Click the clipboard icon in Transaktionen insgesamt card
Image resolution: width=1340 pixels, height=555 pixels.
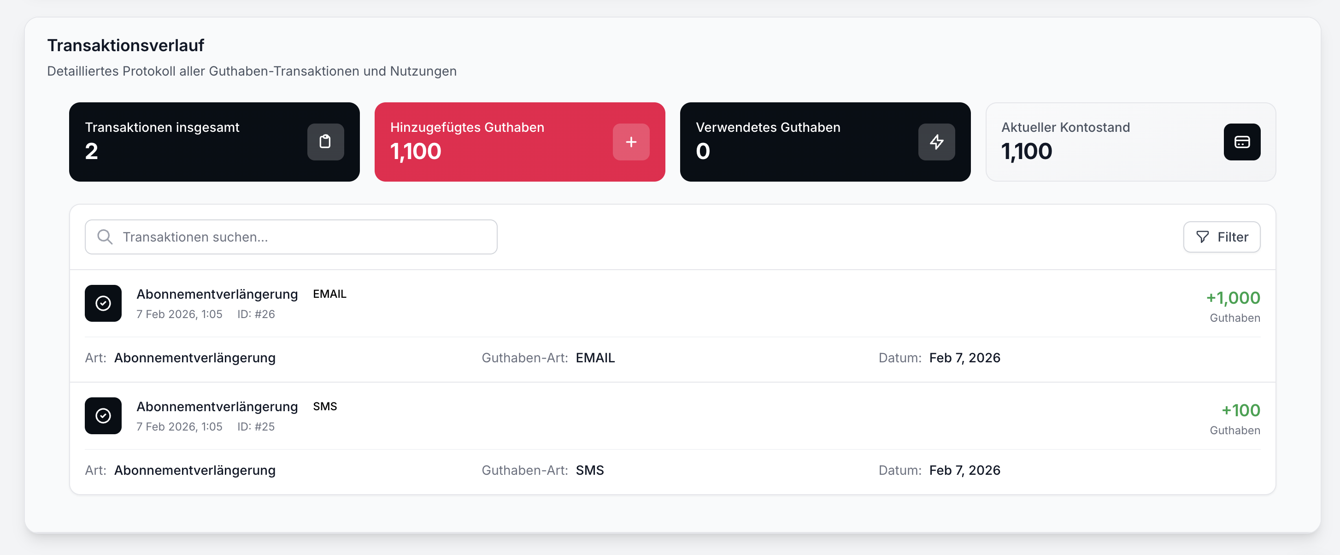pyautogui.click(x=325, y=142)
